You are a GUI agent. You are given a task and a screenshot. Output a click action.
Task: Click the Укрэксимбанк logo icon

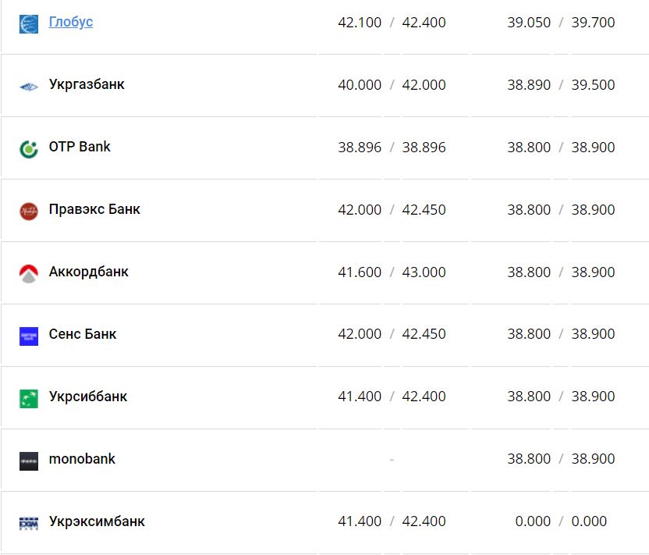[29, 523]
